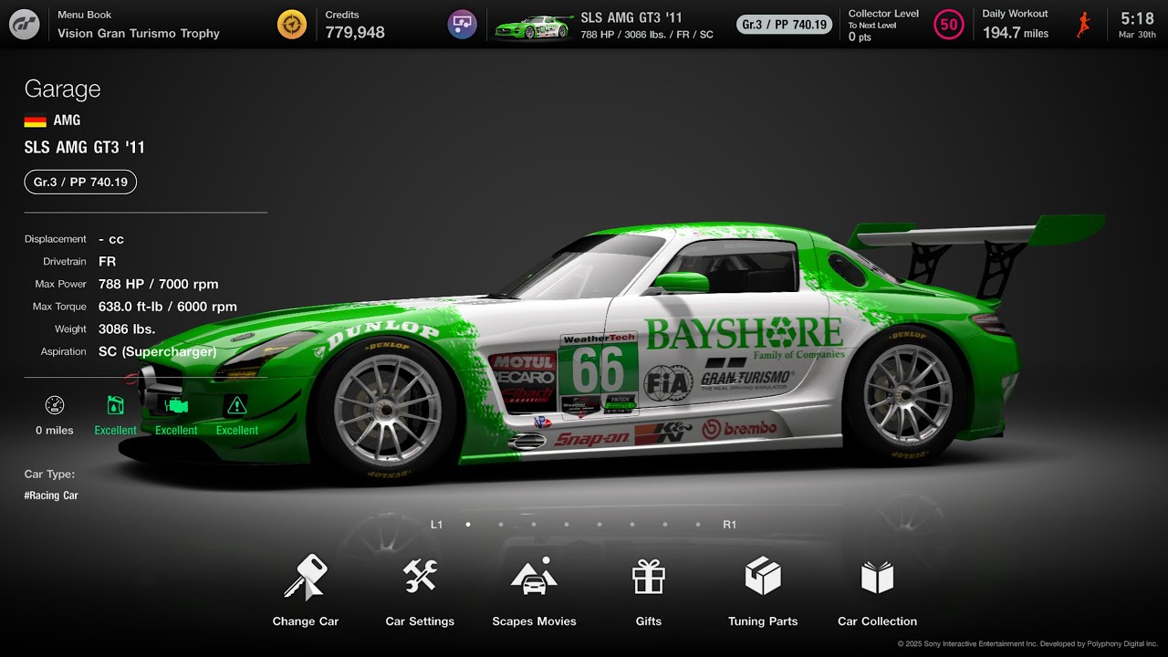The image size is (1168, 657).
Task: Select the first page indicator dot
Action: [468, 525]
